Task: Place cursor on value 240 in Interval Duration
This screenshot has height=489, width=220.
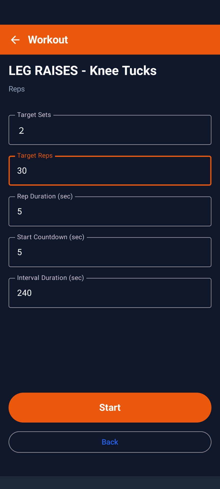Action: [24, 293]
